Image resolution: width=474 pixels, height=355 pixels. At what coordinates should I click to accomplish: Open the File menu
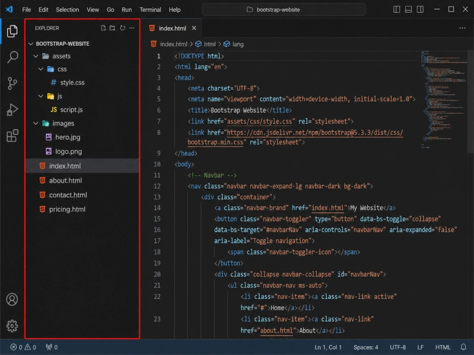26,10
